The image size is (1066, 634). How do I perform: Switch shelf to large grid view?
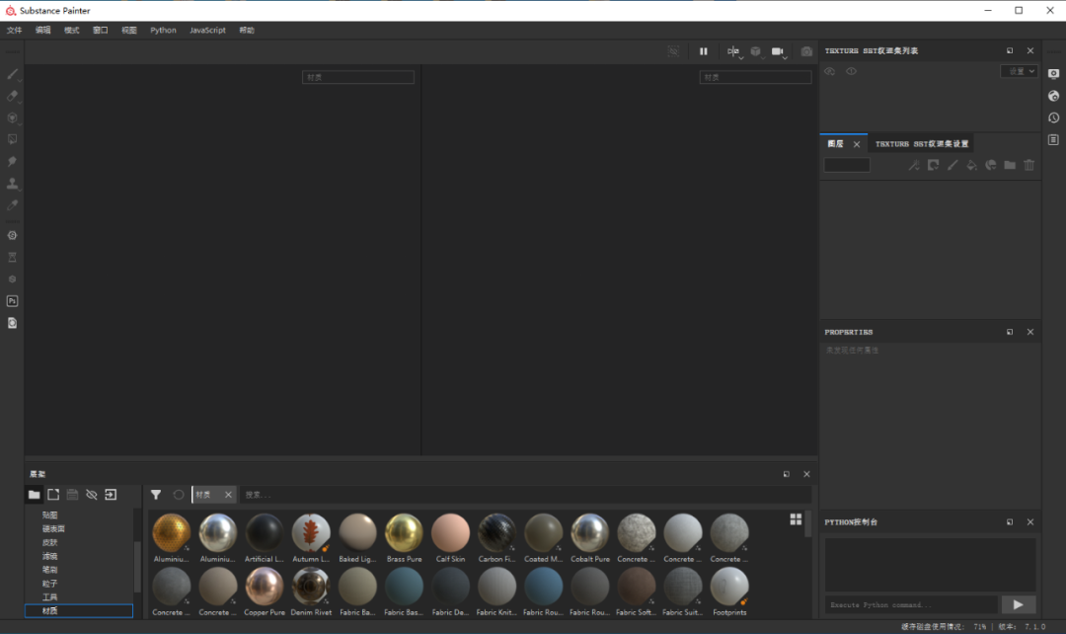click(796, 519)
